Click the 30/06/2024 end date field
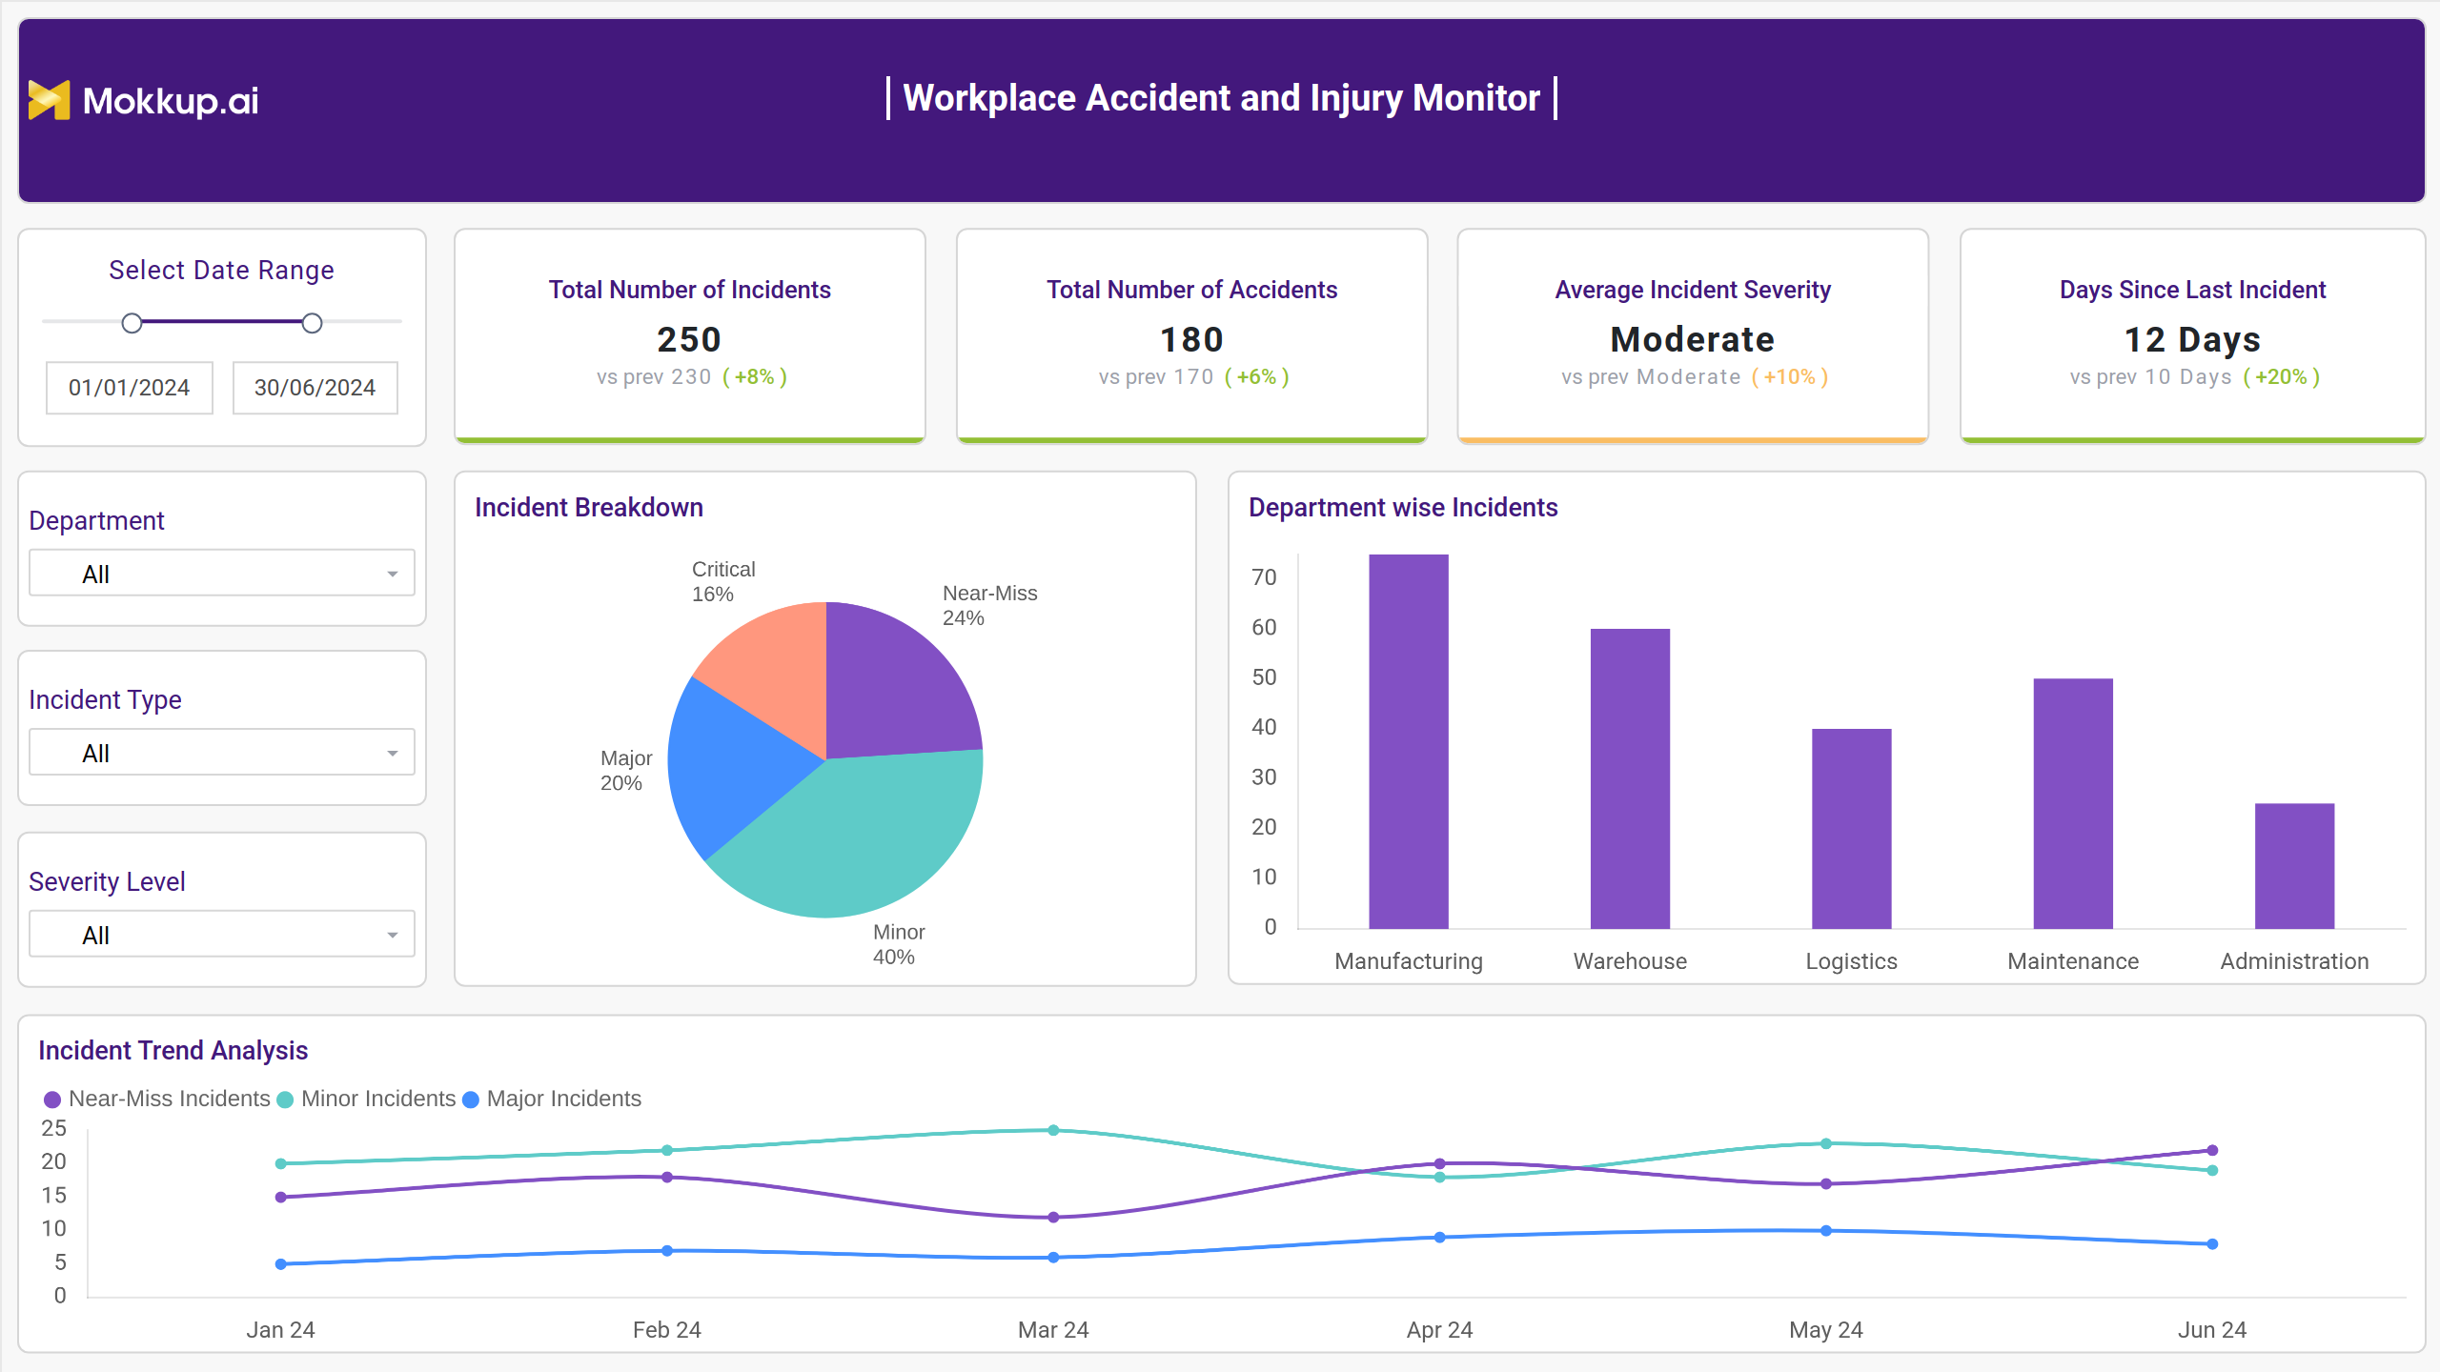 coord(315,388)
